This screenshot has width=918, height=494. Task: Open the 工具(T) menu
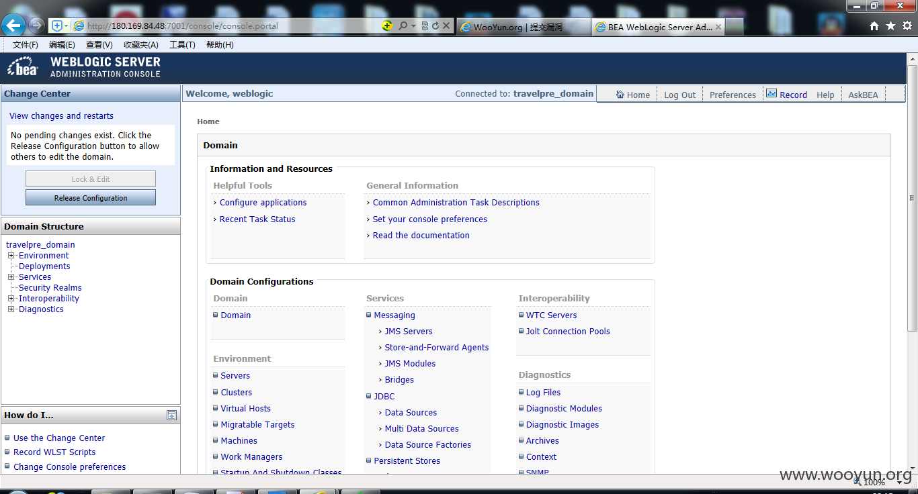[x=182, y=45]
